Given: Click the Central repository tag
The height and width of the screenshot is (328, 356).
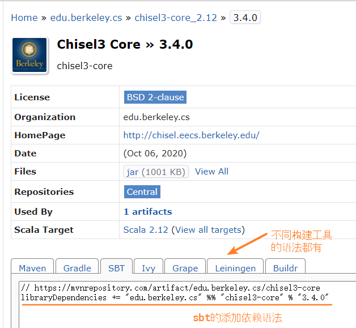Looking at the screenshot, I should point(142,192).
